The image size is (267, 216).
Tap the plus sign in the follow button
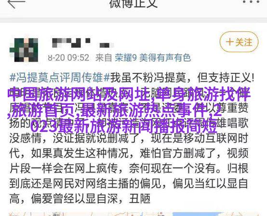click(230, 42)
